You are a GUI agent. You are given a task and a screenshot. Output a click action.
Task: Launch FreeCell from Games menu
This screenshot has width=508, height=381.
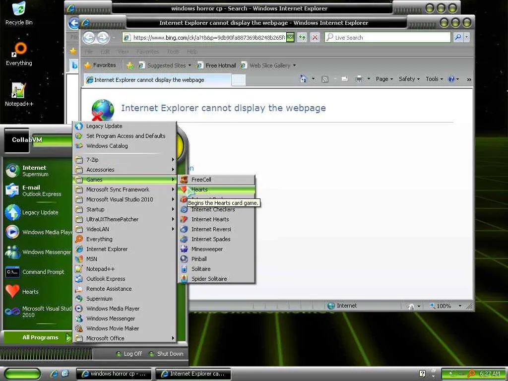pyautogui.click(x=216, y=180)
